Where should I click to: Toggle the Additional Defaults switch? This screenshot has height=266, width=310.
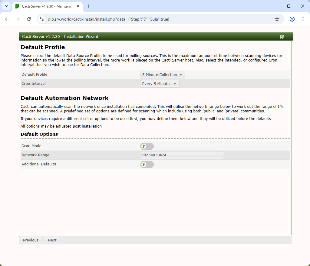[147, 165]
